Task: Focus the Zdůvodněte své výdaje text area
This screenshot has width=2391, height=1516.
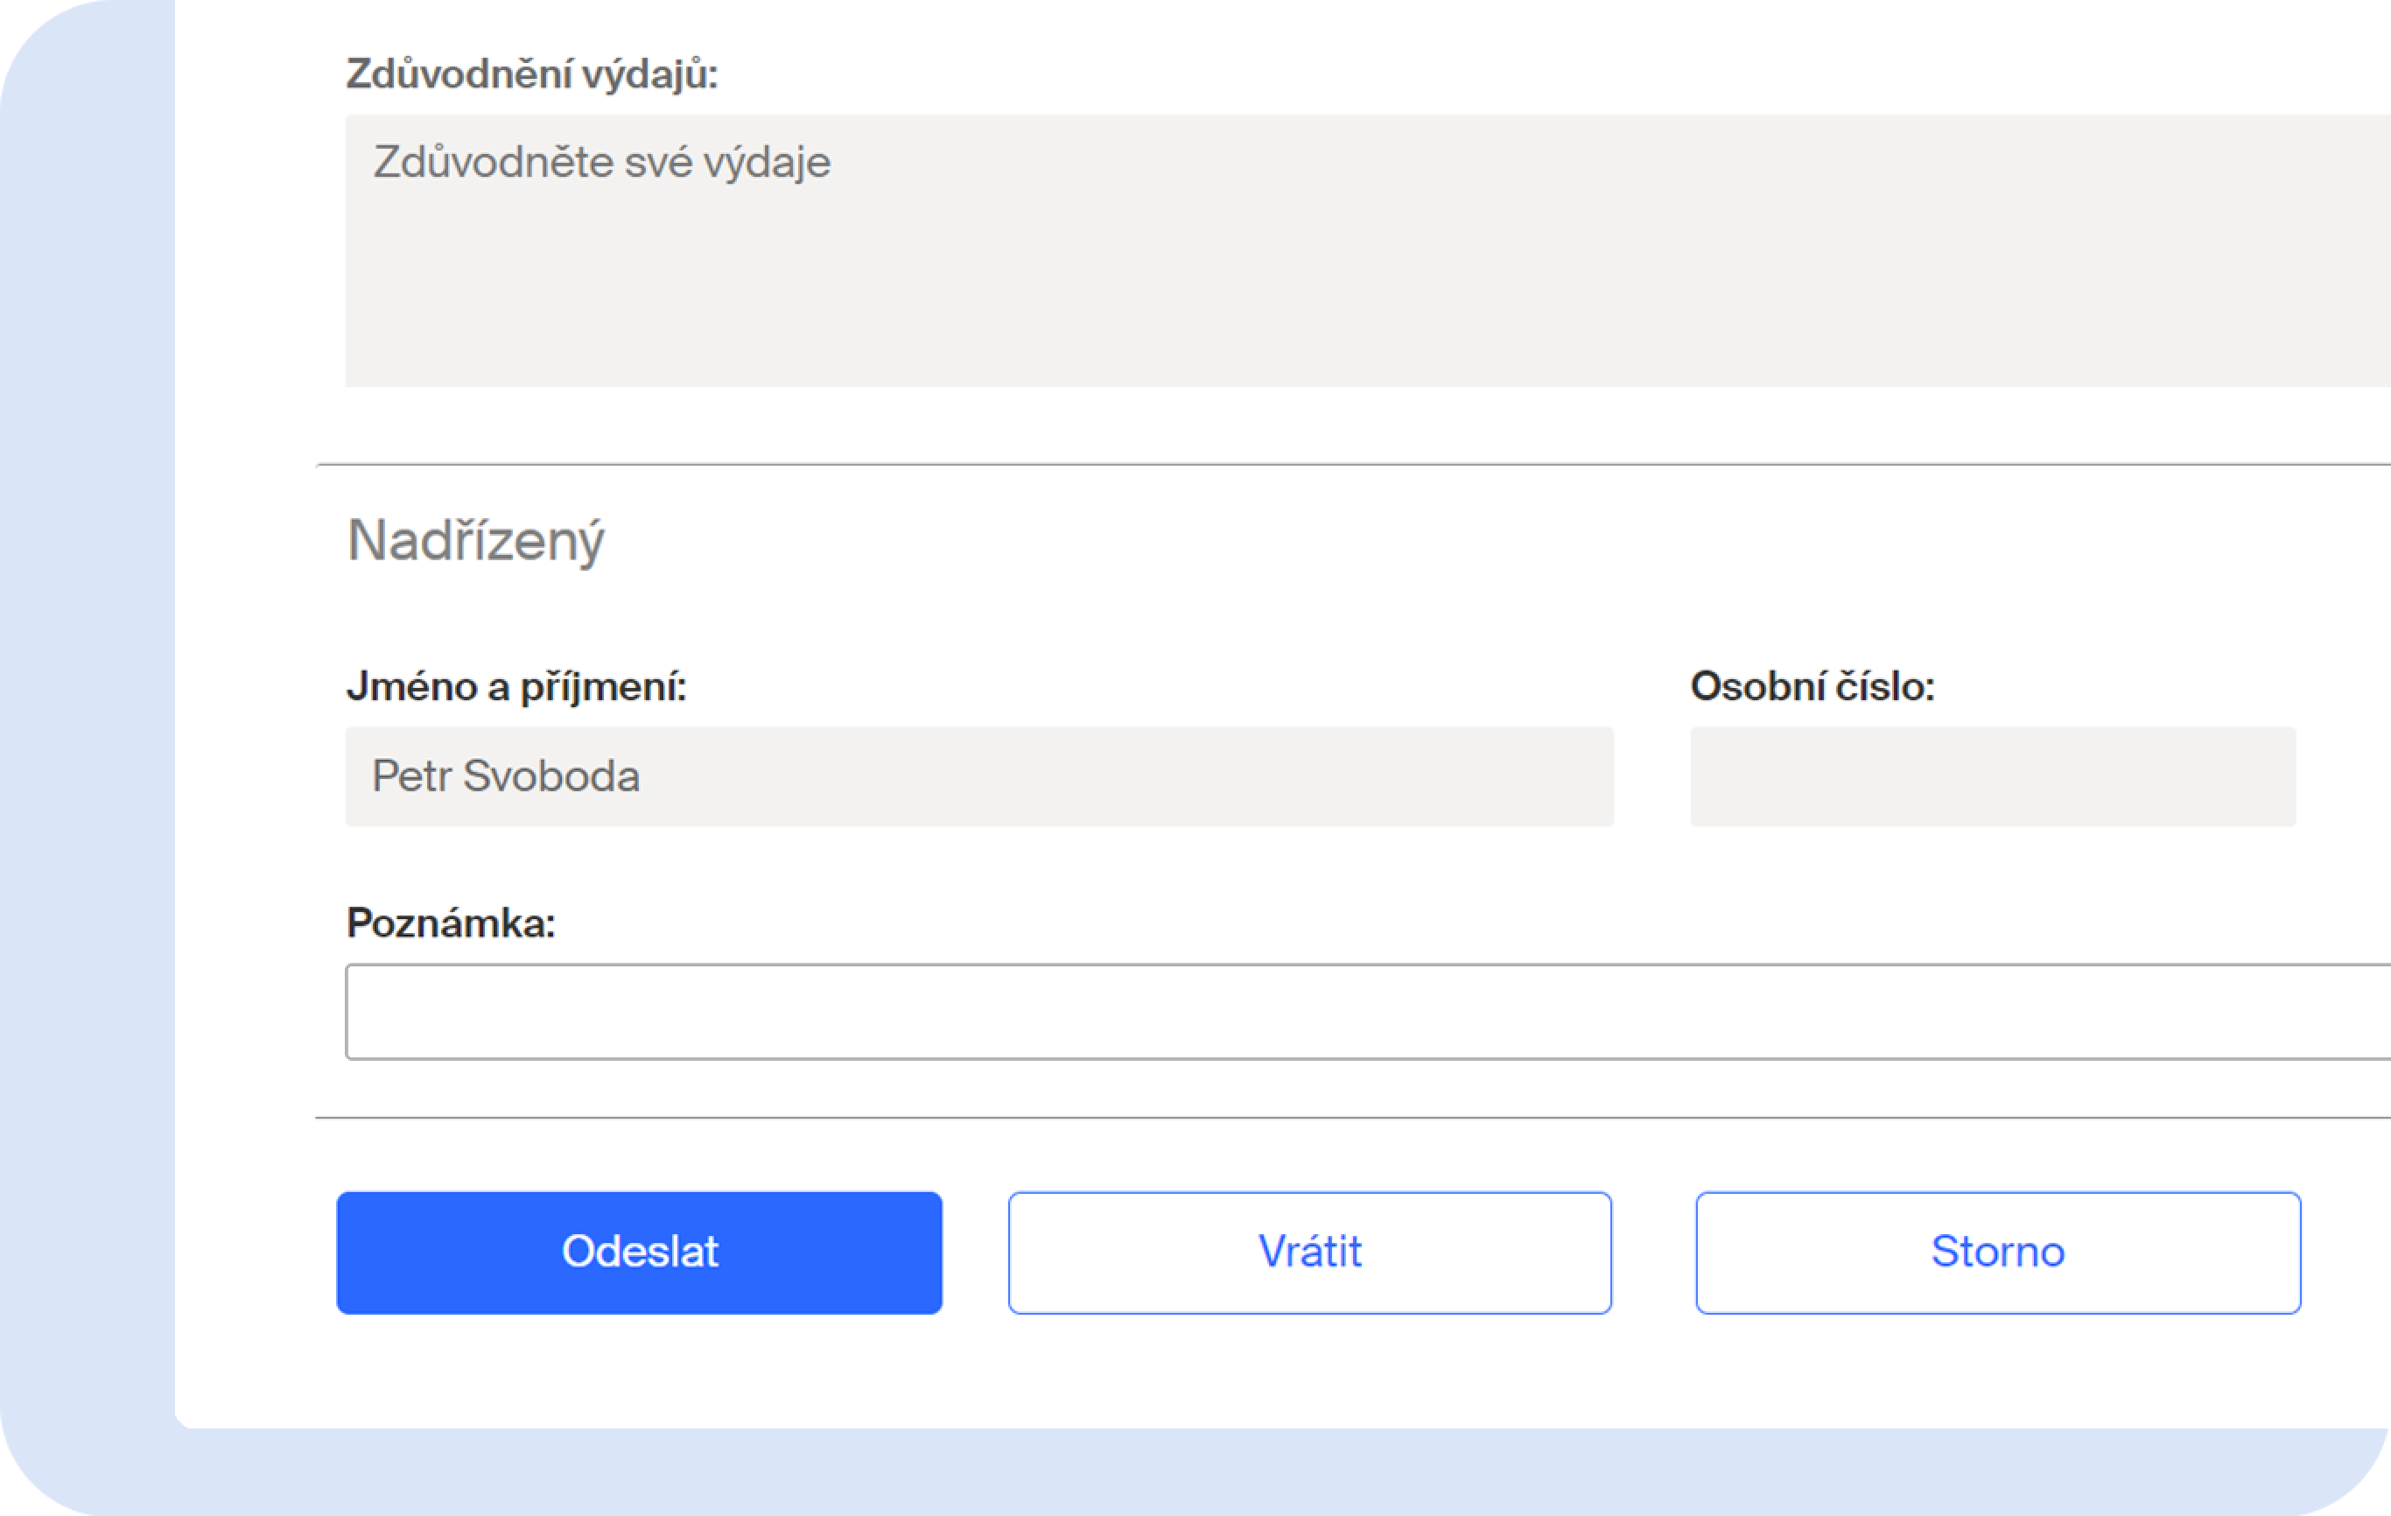Action: click(x=1367, y=250)
